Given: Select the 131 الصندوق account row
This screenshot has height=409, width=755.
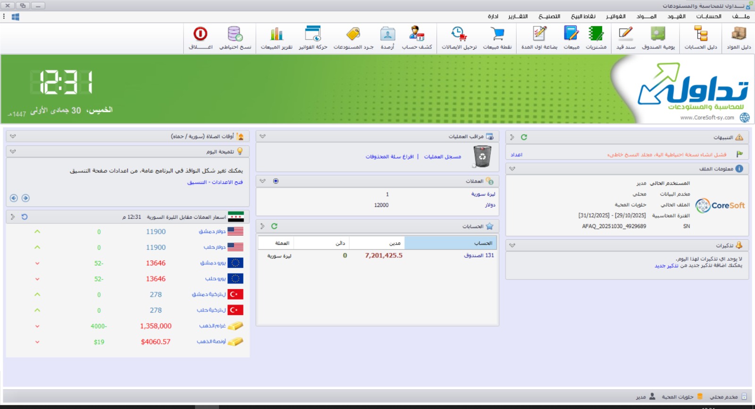Looking at the screenshot, I should pyautogui.click(x=478, y=256).
